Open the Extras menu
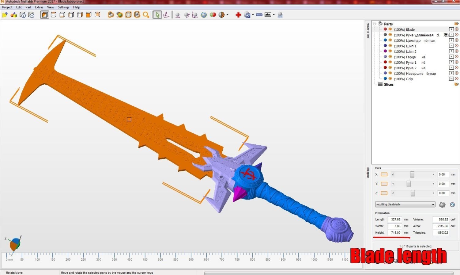Screen dimensions: 460x275 click(39, 7)
